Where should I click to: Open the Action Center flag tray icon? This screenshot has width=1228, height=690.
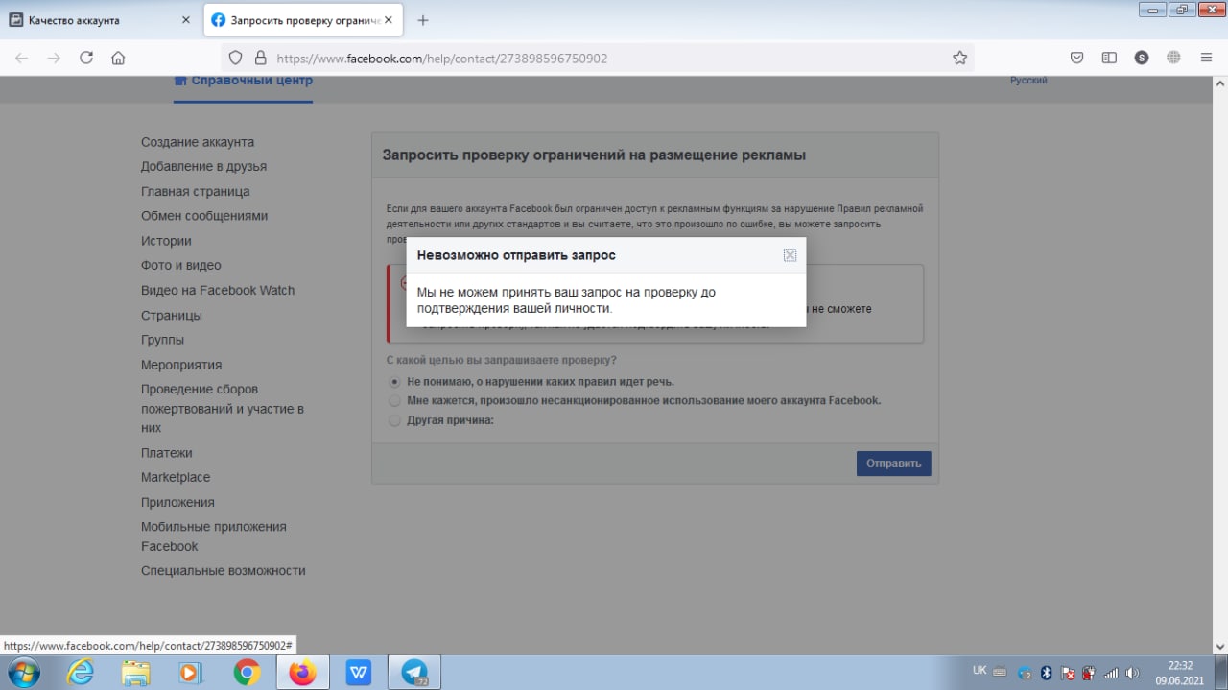point(1068,673)
